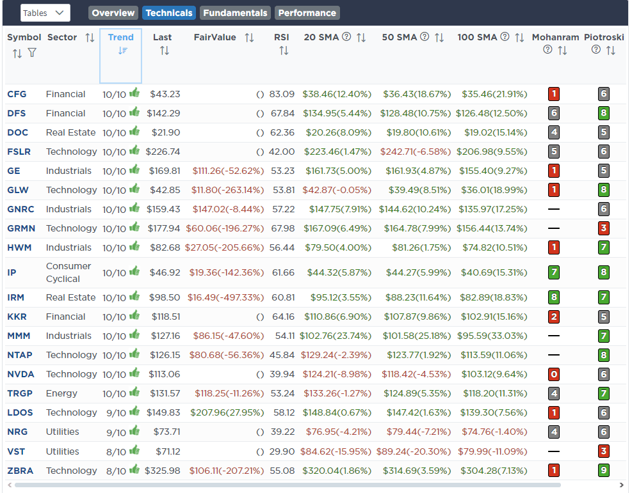
Task: Click the Piotroski help question-mark icon
Action: point(596,50)
